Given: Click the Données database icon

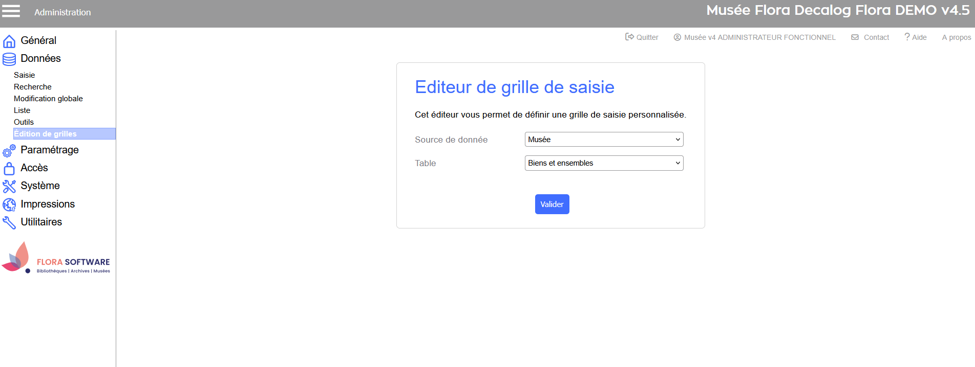Looking at the screenshot, I should point(9,59).
